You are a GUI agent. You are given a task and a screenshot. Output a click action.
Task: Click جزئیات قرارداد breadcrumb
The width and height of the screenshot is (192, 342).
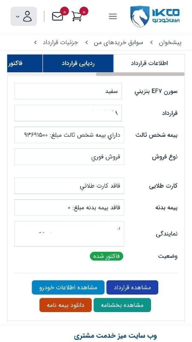pos(60,42)
